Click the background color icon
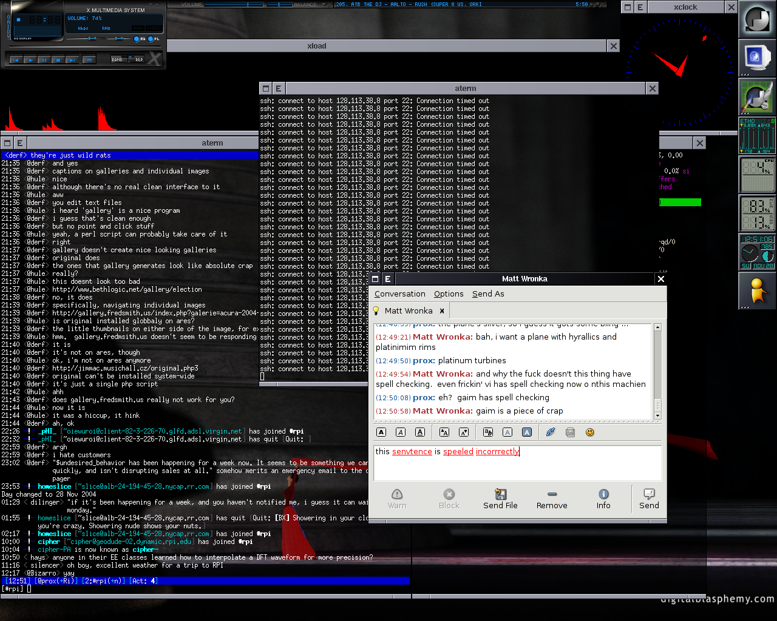Image resolution: width=777 pixels, height=621 pixels. [x=527, y=432]
